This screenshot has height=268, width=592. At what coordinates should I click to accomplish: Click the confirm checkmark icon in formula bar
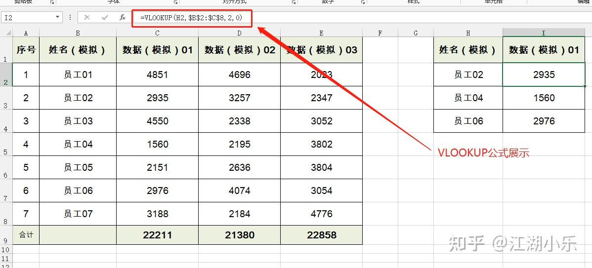(x=105, y=17)
